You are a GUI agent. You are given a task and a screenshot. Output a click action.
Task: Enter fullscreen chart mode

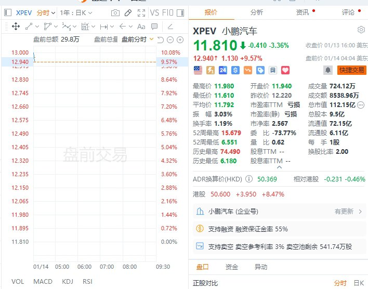click(141, 12)
